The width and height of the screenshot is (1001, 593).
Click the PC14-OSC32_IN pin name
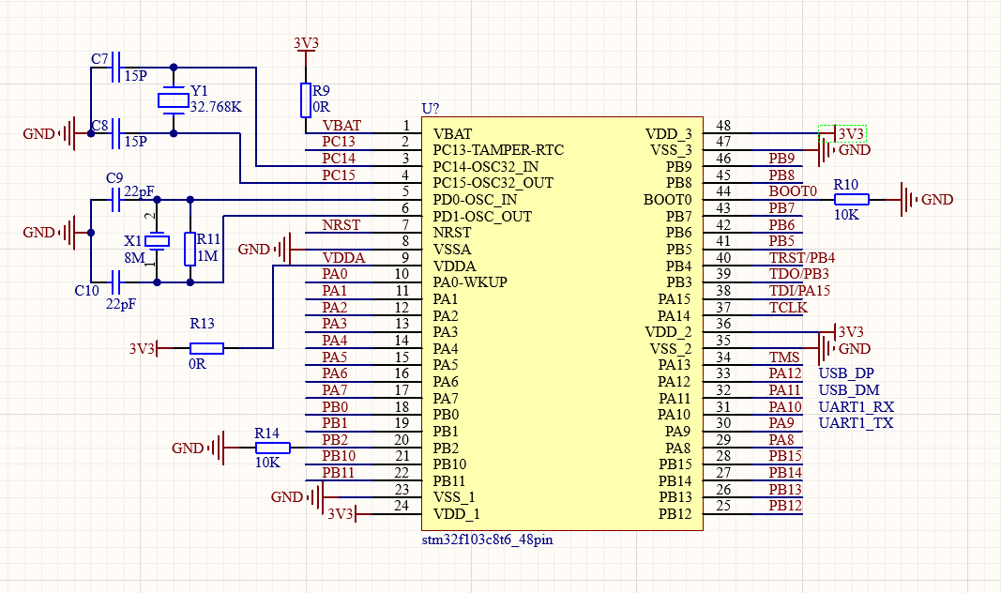tap(486, 167)
